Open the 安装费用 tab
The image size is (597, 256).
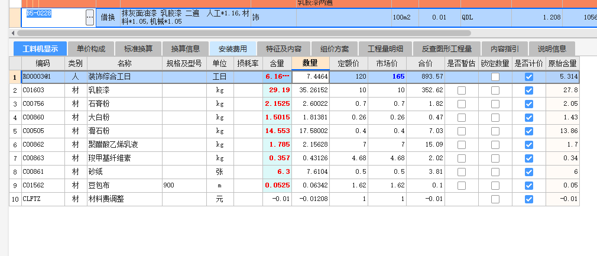[x=232, y=48]
